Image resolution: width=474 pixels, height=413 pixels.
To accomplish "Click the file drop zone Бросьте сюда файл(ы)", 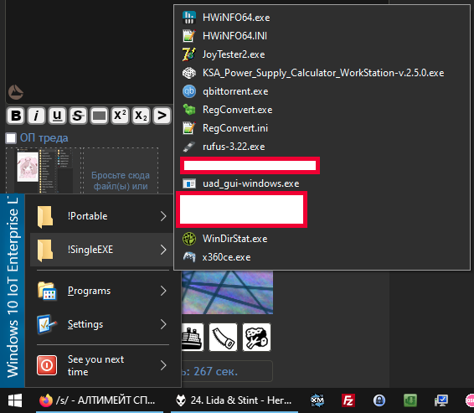I will 121,171.
